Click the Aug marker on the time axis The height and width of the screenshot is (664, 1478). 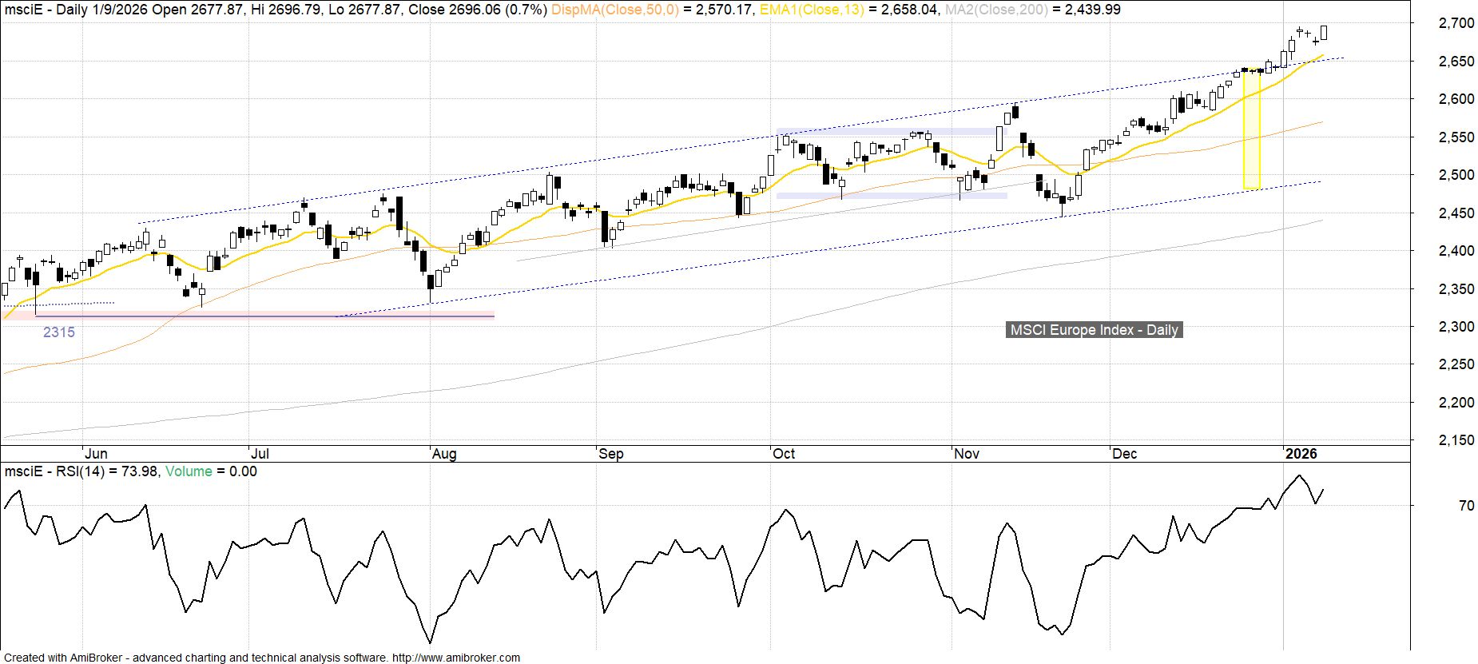(x=444, y=454)
